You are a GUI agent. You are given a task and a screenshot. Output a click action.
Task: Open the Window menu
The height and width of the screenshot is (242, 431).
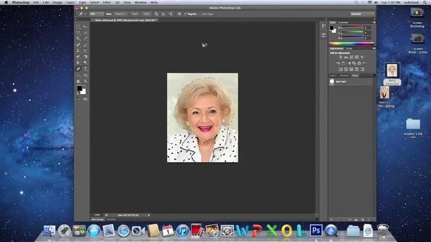[141, 2]
